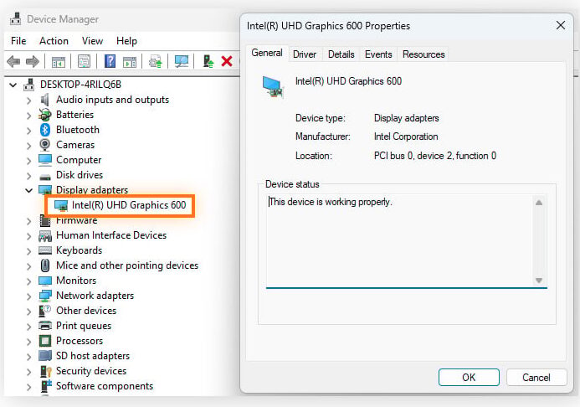Expand the Software components chevron
Image resolution: width=580 pixels, height=407 pixels.
28,387
